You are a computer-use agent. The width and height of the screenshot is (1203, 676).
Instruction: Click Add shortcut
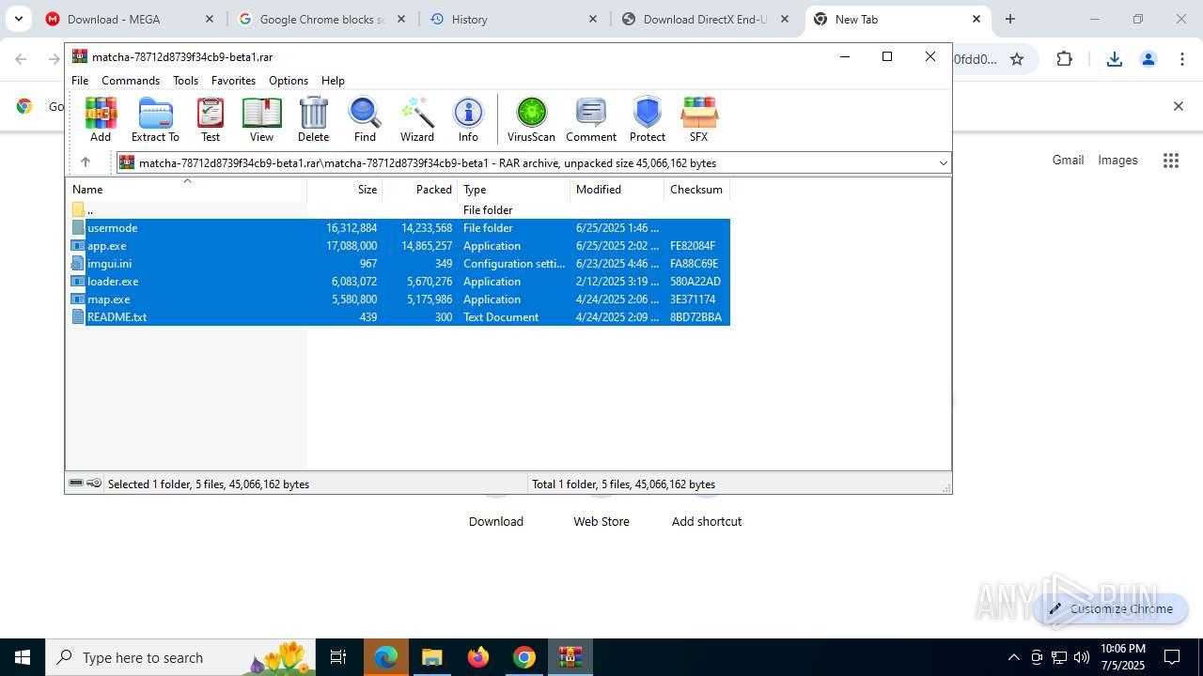click(x=707, y=521)
